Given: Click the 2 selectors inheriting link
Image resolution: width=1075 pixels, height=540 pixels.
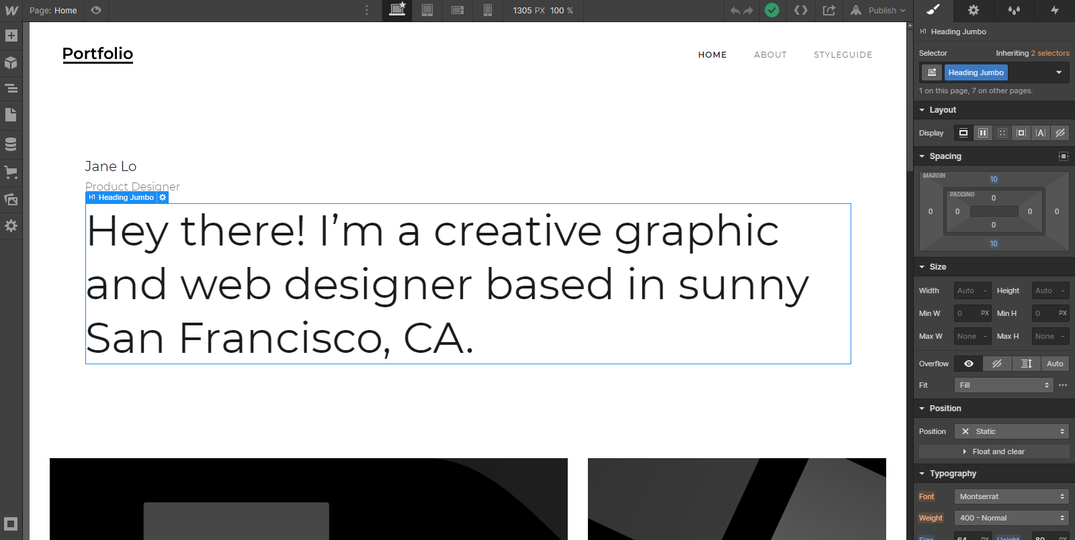Looking at the screenshot, I should click(1050, 53).
